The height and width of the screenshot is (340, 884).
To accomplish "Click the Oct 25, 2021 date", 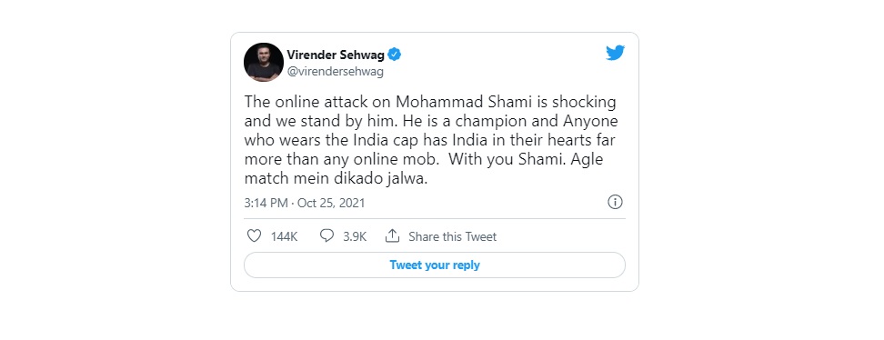I will coord(331,203).
